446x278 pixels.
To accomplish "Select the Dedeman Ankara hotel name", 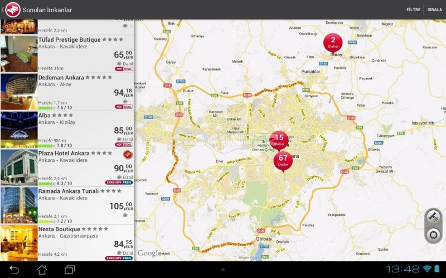I will 61,77.
